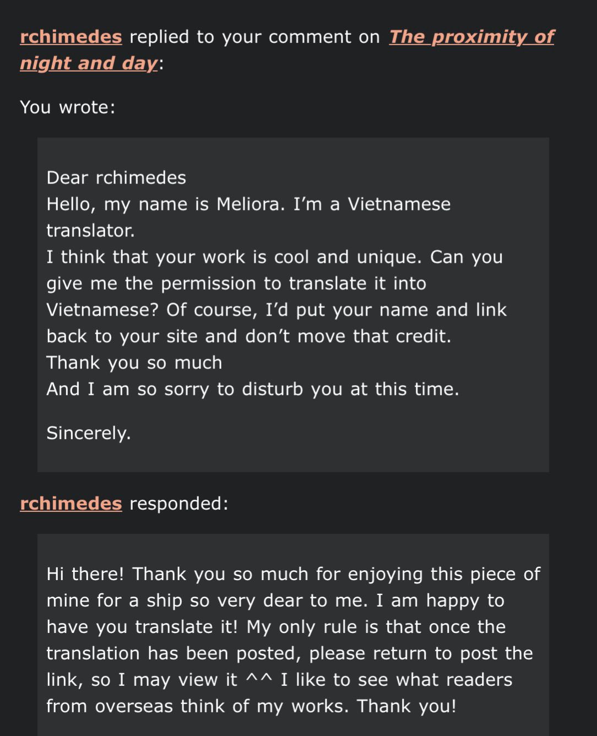Click the word "translator." in the quoted comment
The width and height of the screenshot is (597, 736).
[90, 231]
